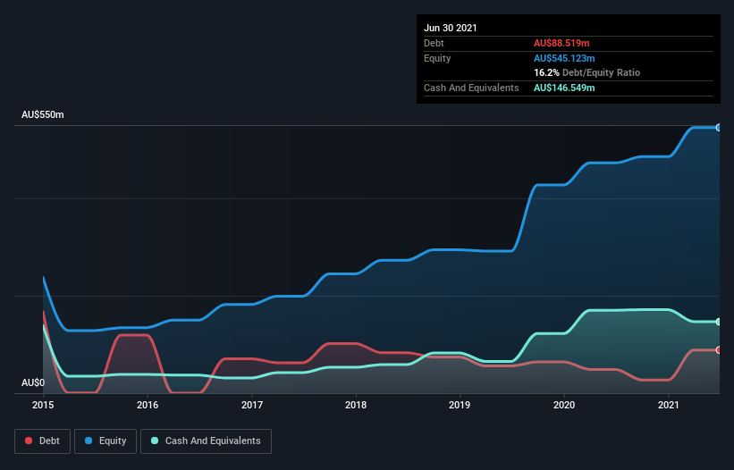Toggle the Debt series legend button

tap(43, 441)
